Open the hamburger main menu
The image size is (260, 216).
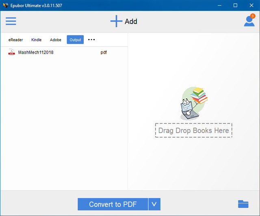[x=11, y=21]
